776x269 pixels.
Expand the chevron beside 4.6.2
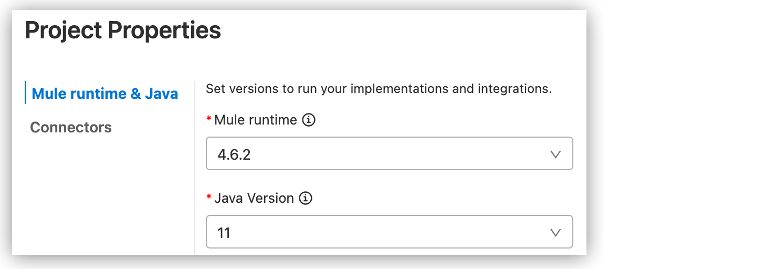[555, 154]
